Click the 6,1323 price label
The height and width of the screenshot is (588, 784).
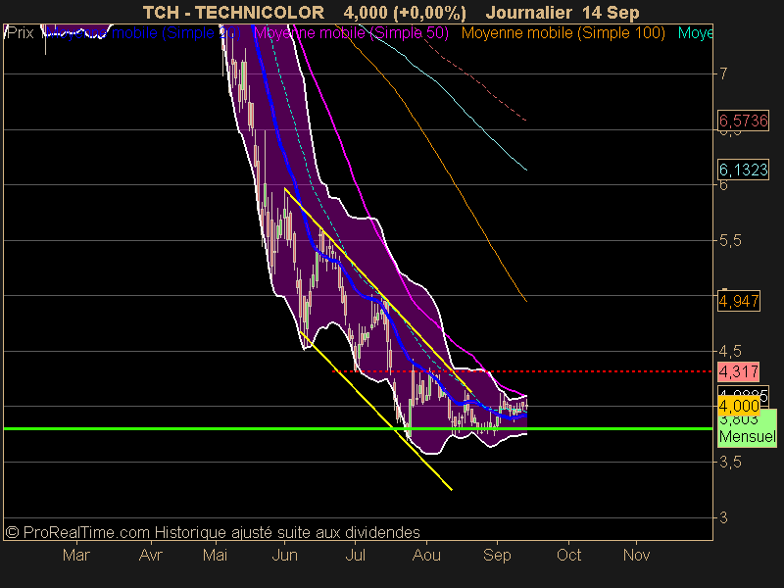pyautogui.click(x=743, y=170)
